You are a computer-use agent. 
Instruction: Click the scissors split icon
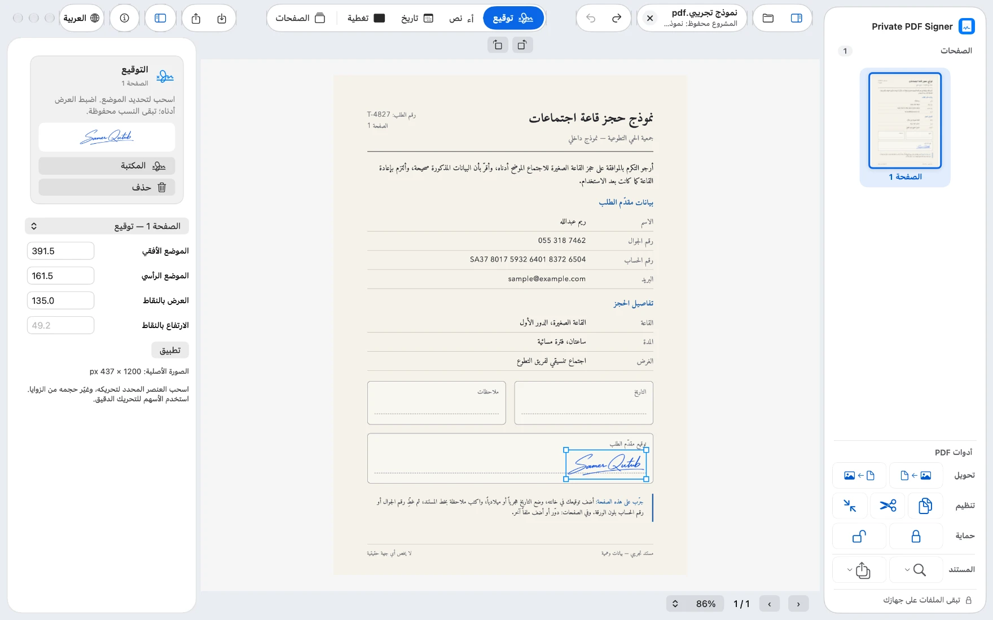pyautogui.click(x=888, y=506)
